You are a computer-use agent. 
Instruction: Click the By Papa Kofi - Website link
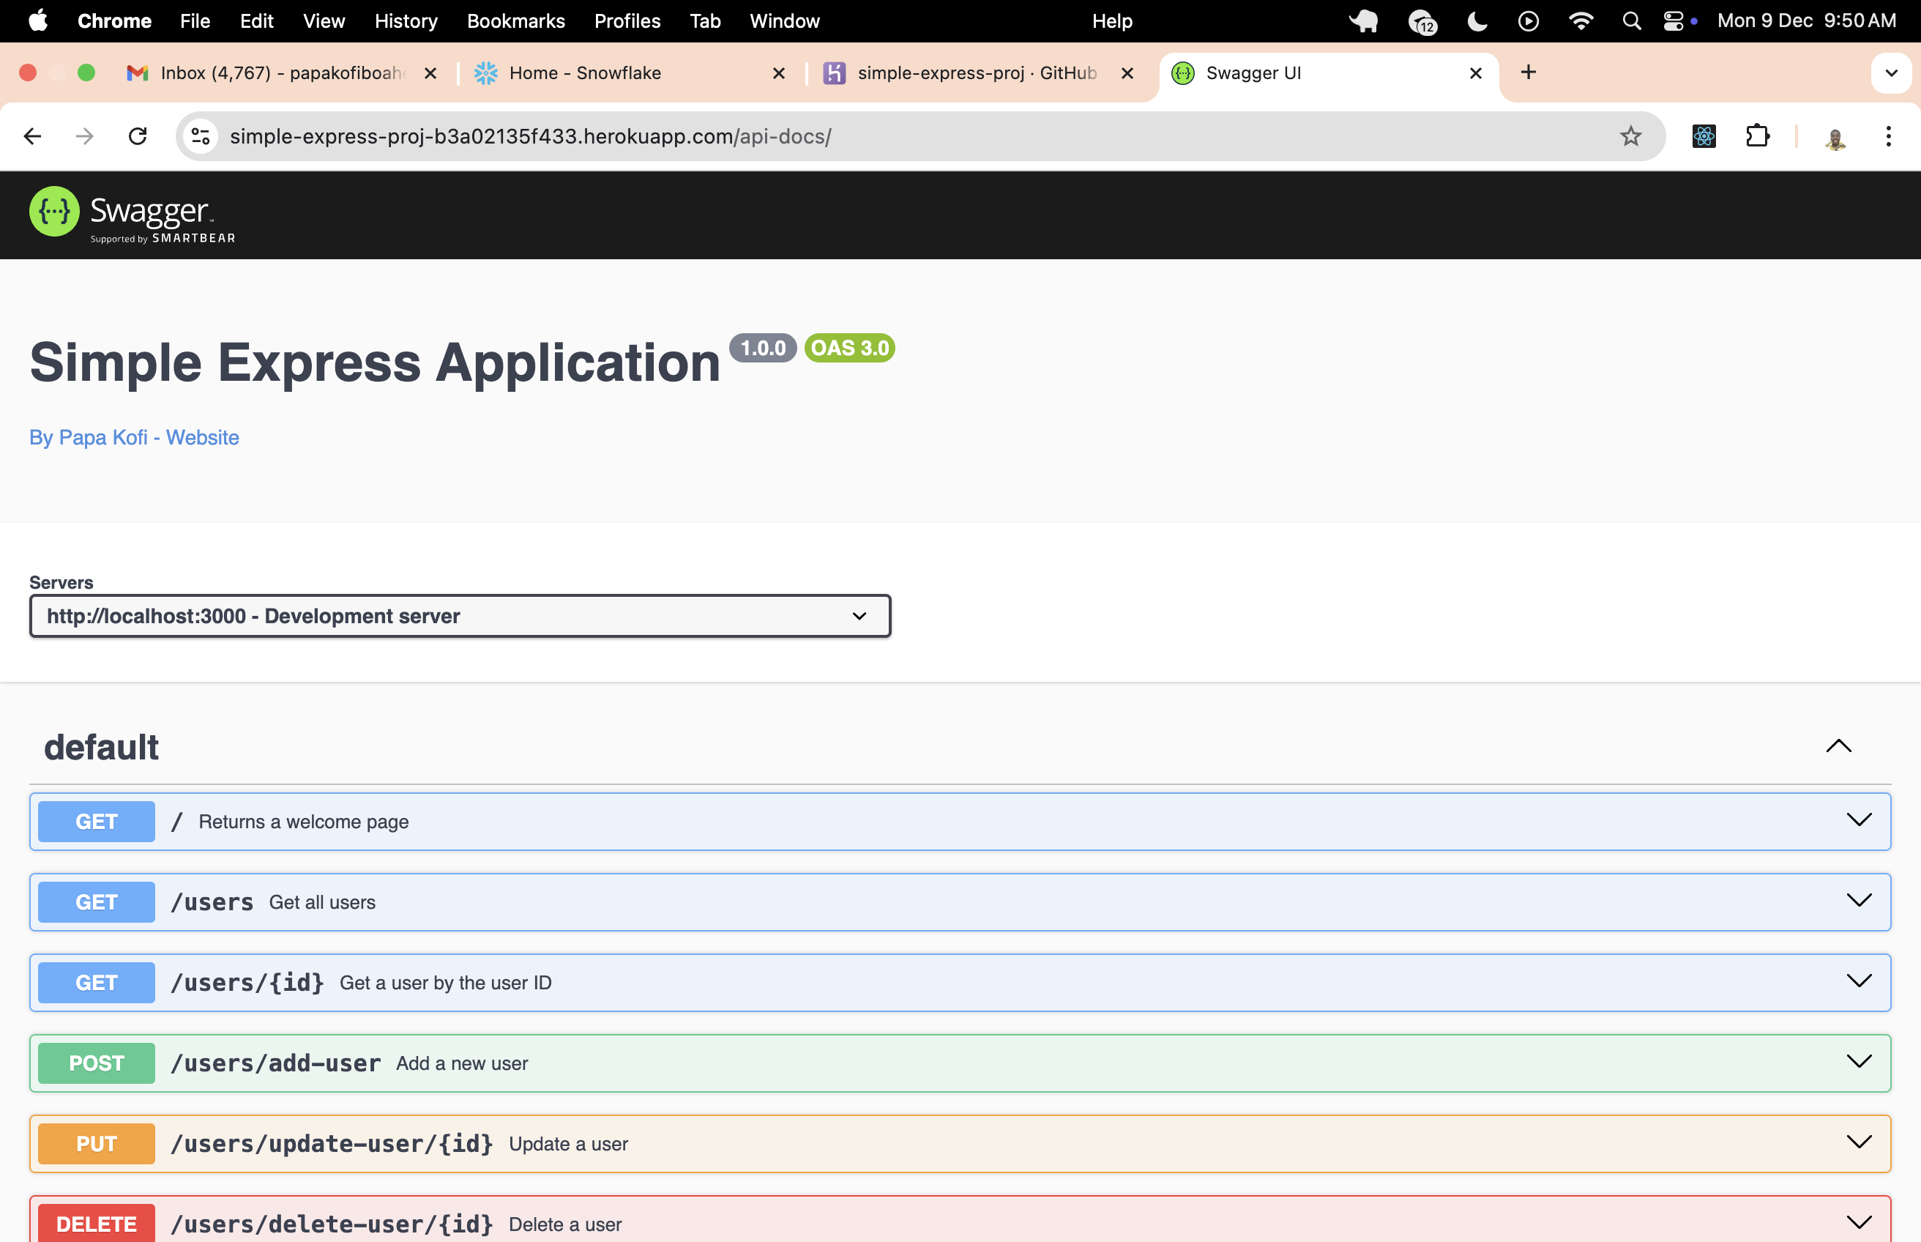point(134,437)
